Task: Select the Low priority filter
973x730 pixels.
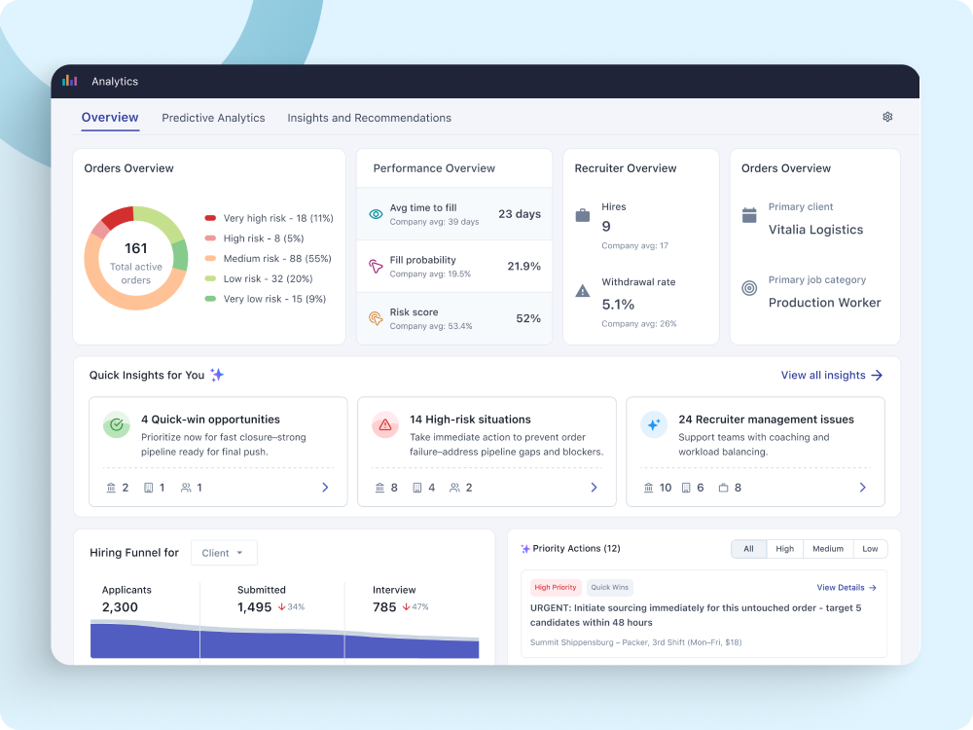Action: pos(870,549)
